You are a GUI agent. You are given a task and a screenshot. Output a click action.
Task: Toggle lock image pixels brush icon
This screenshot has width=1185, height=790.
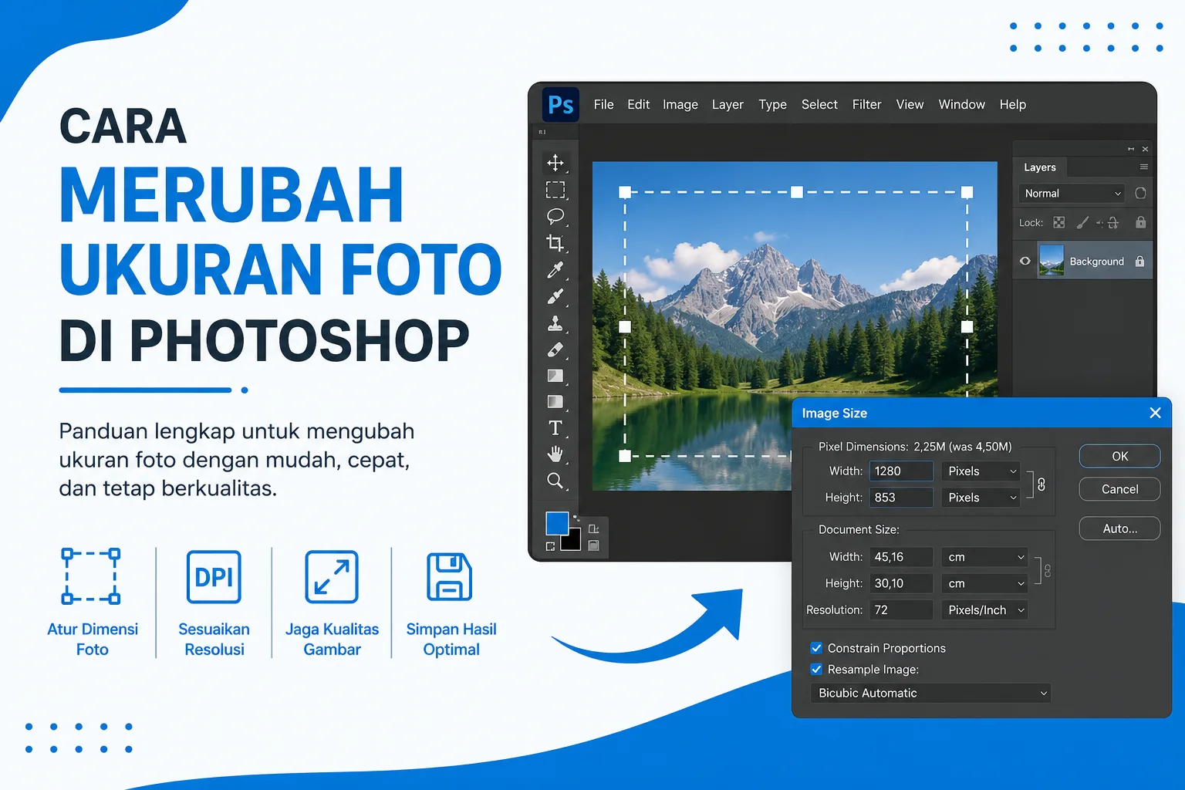(1082, 222)
